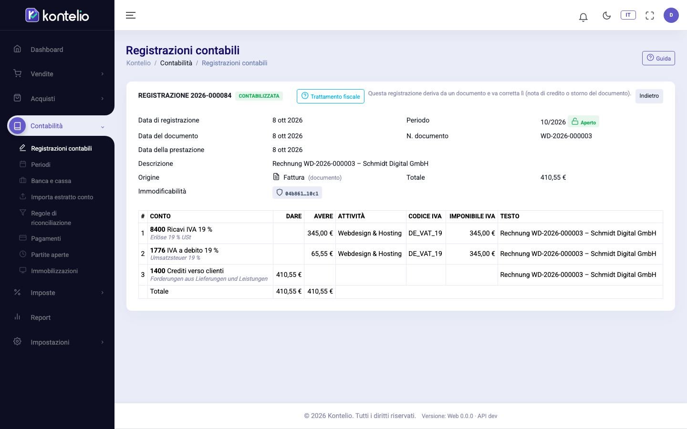Follow the Kontelio breadcrumb link
Screen dimensions: 687x429
click(x=138, y=63)
